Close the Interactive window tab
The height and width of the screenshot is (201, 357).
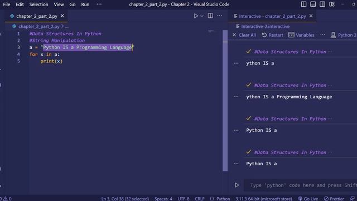click(311, 16)
